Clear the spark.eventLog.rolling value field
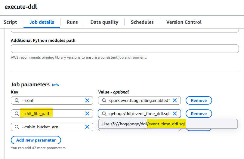Screen dimensions: 244x159 pos(175,100)
